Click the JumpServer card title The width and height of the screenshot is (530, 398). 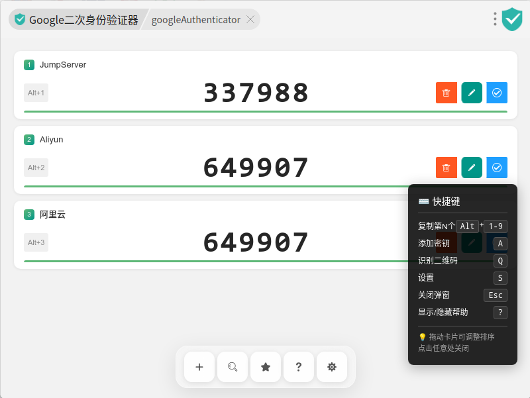[63, 64]
